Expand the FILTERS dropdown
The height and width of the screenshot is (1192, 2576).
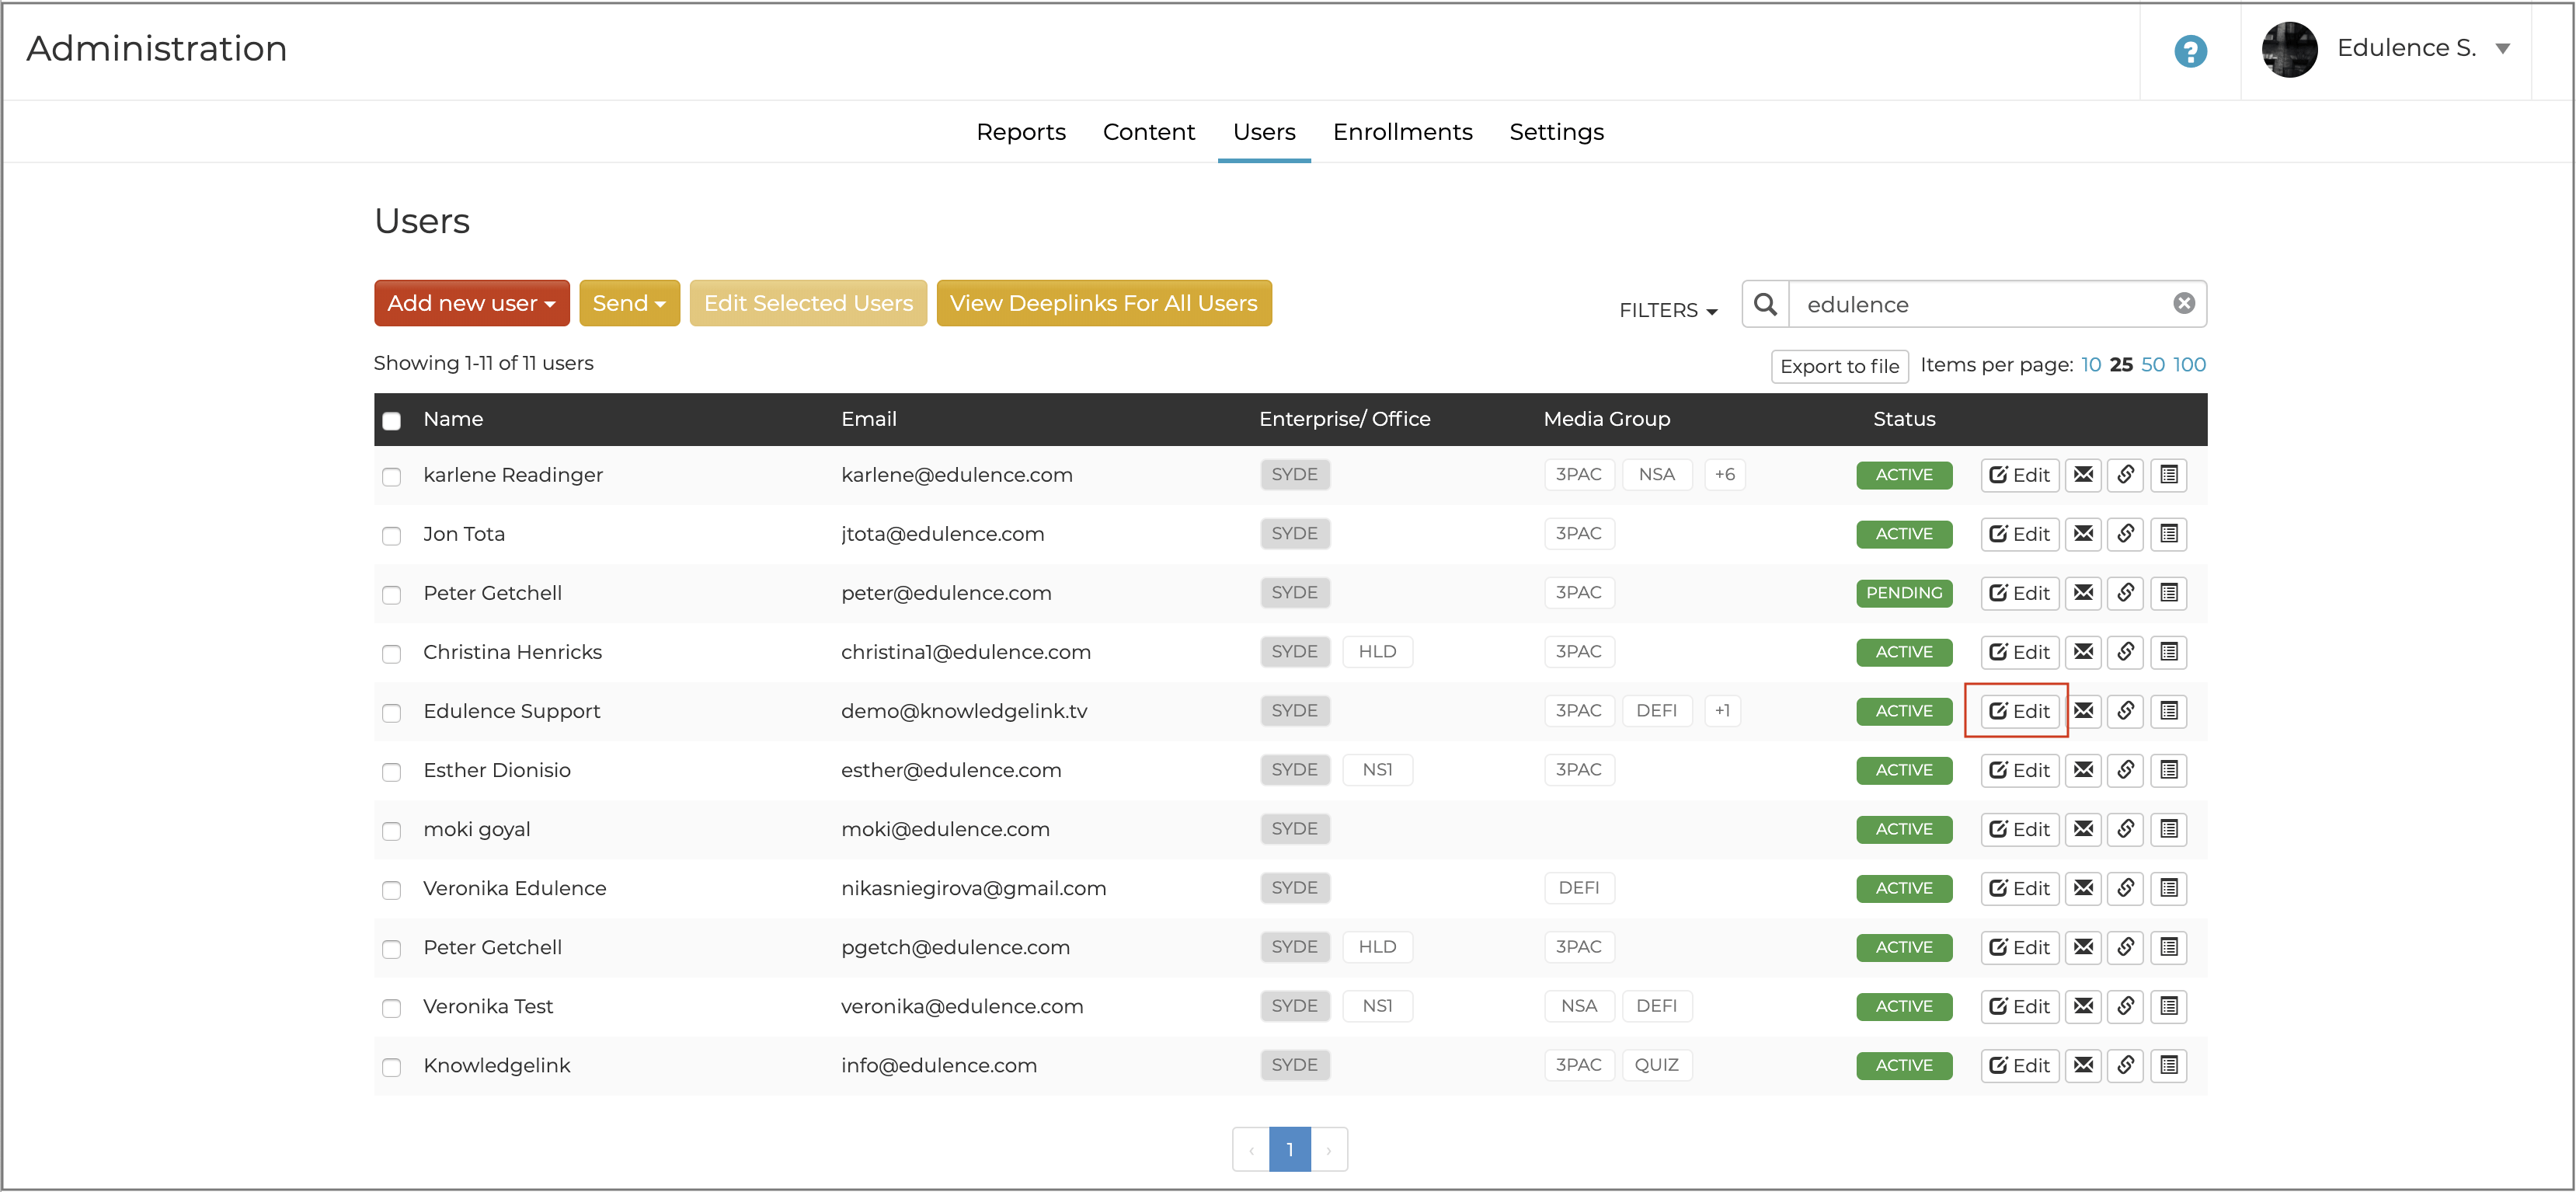(x=1668, y=310)
